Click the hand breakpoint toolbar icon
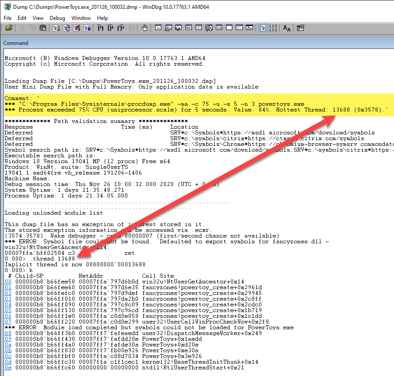Screen dimensions: 394x376 tap(144, 28)
